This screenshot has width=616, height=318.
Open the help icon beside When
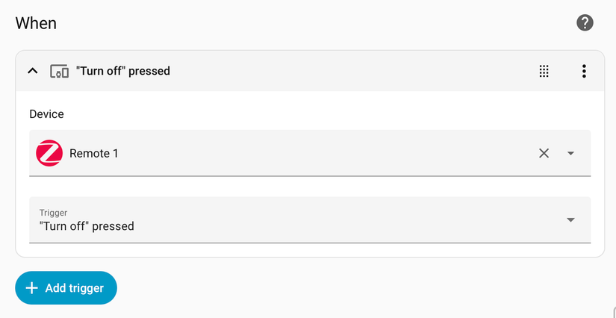tap(585, 23)
